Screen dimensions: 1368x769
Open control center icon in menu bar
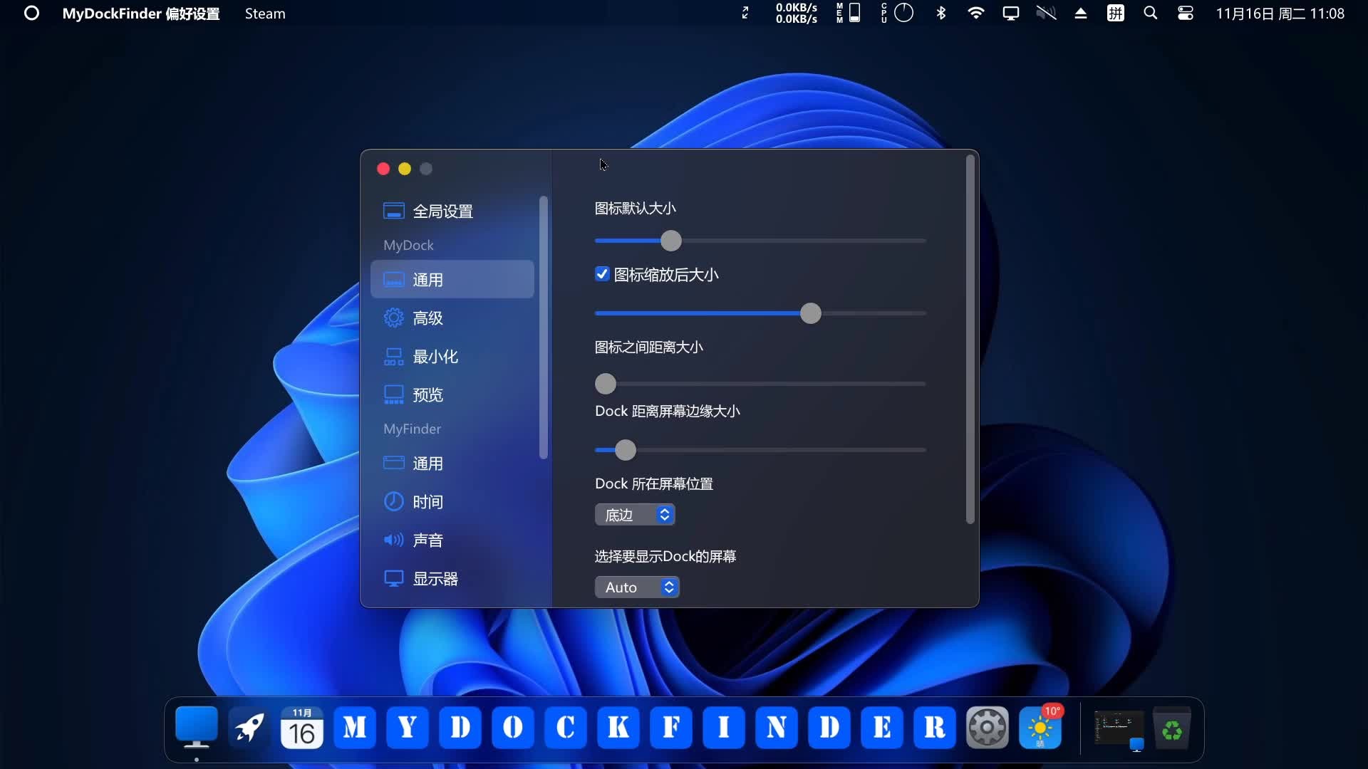click(1185, 14)
